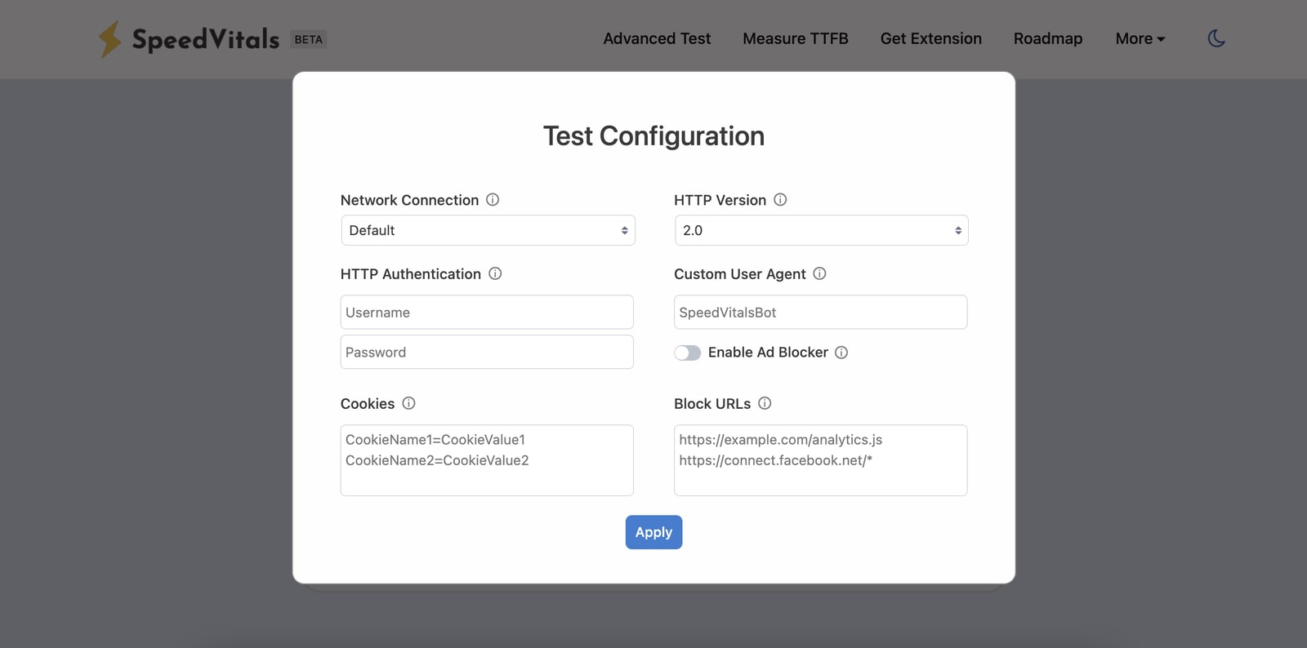Click the Get Extension link
The height and width of the screenshot is (648, 1307).
[930, 38]
